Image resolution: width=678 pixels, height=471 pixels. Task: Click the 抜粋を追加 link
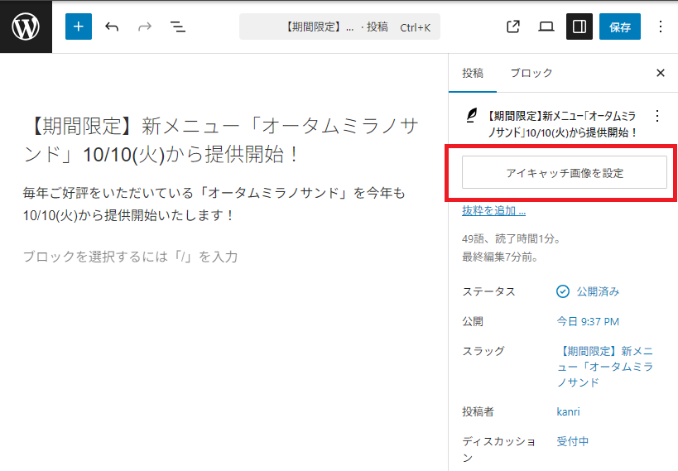(x=493, y=211)
